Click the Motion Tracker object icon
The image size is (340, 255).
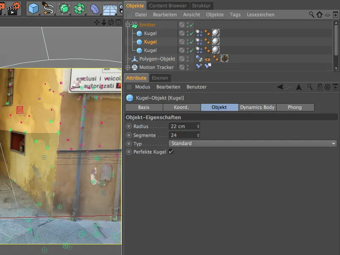[134, 67]
